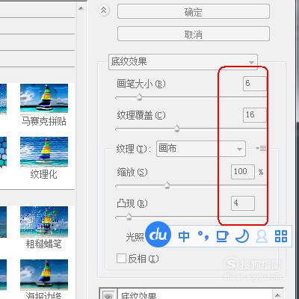The height and width of the screenshot is (299, 299).
Task: Click the effect layer list scroll-up arrow
Action: 277,295
